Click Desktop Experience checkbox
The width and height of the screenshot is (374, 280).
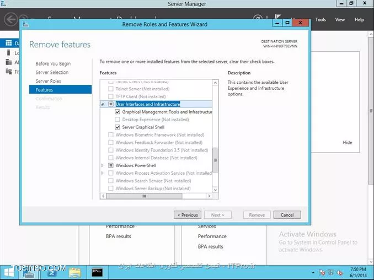[117, 120]
